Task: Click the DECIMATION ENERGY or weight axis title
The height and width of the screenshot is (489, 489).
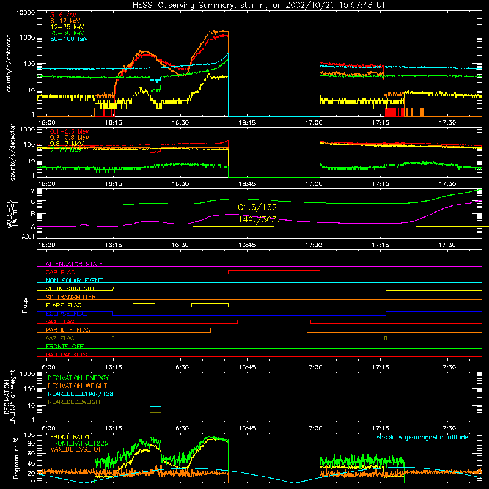Action: pyautogui.click(x=9, y=397)
